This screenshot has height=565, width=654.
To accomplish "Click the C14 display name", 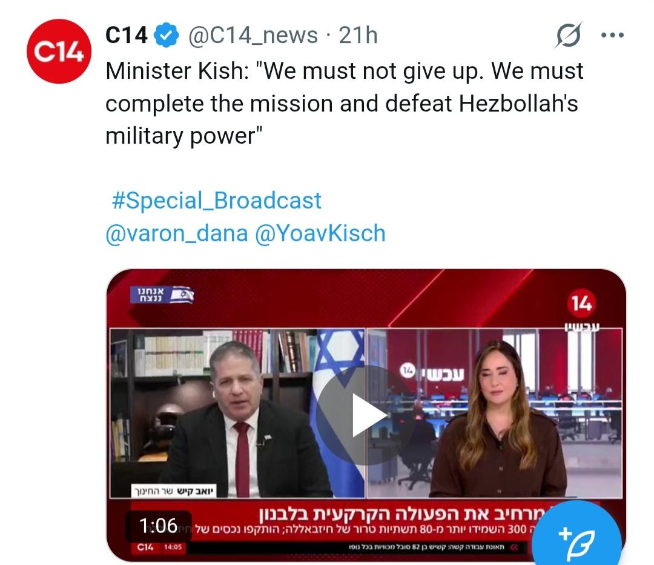I will tap(127, 35).
